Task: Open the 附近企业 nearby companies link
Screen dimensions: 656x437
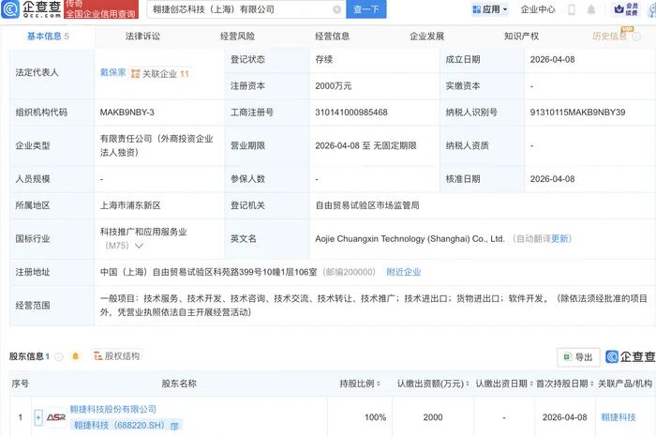Action: [x=403, y=272]
